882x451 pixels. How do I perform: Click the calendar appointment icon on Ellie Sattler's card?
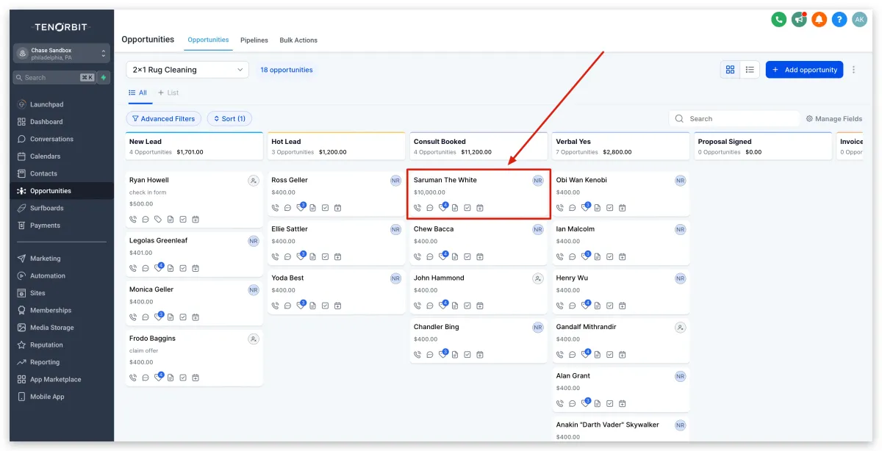tap(337, 257)
